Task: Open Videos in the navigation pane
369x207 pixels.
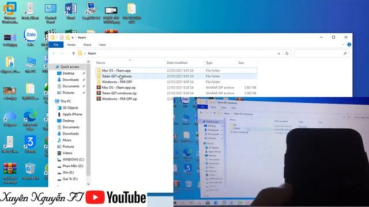Action: (67, 153)
